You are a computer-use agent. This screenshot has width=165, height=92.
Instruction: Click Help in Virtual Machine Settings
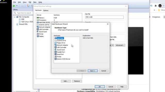click(122, 87)
